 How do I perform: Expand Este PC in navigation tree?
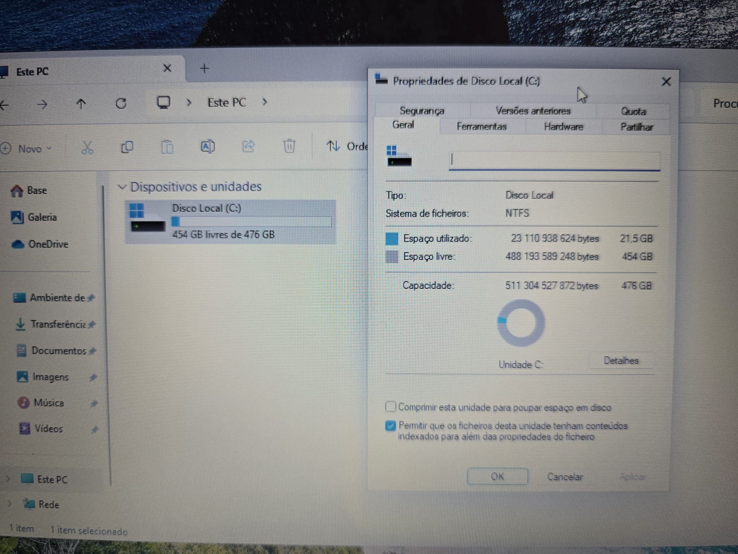tap(8, 479)
